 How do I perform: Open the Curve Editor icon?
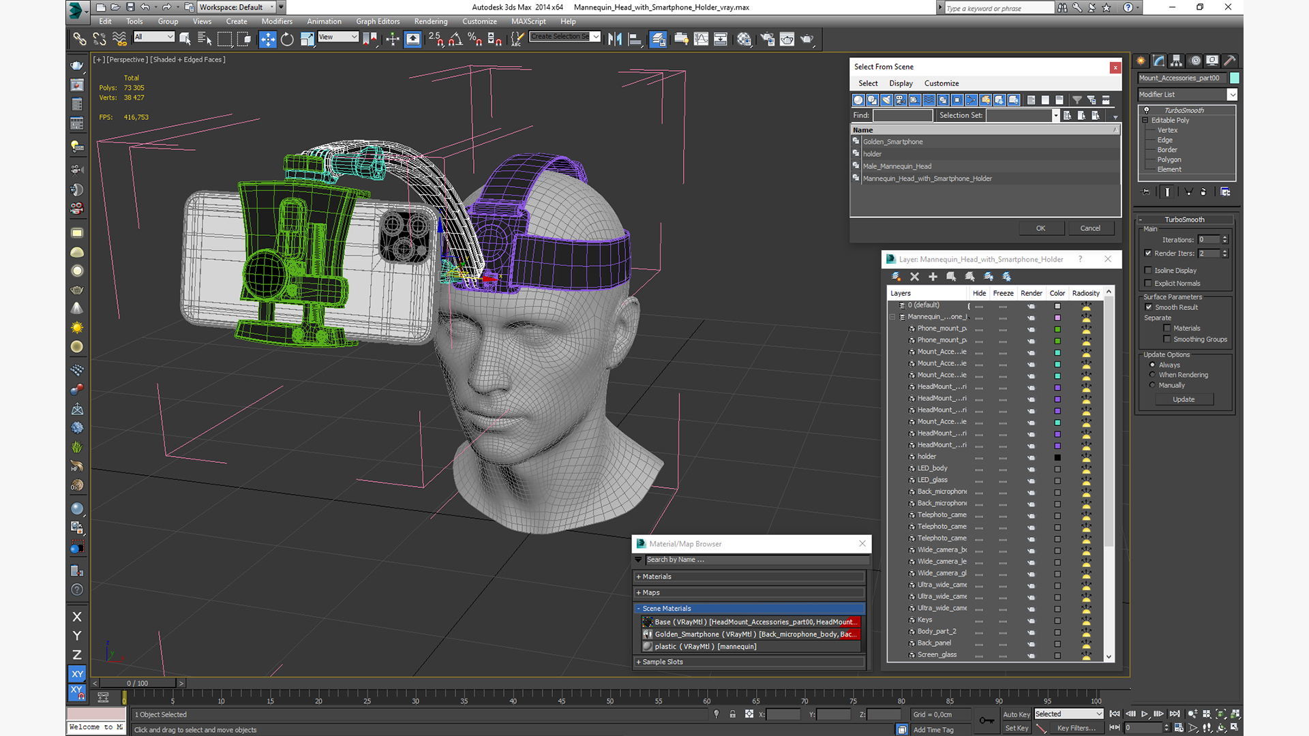point(701,39)
